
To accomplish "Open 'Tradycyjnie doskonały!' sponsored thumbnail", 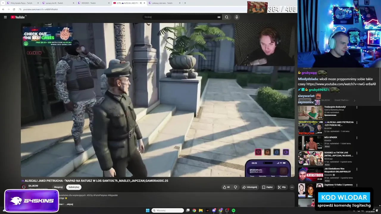I will (x=310, y=112).
